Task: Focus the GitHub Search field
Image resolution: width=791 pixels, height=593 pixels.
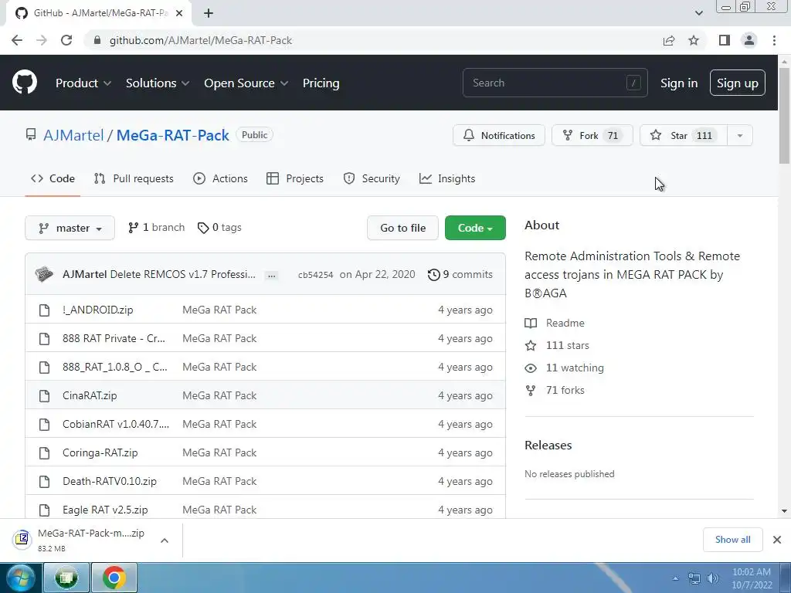Action: 555,83
